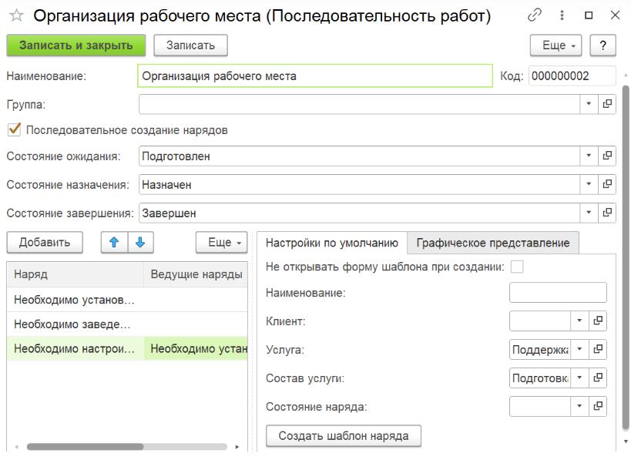Click the table's horizontal scrollbar thumb
This screenshot has height=460, width=631.
85,447
